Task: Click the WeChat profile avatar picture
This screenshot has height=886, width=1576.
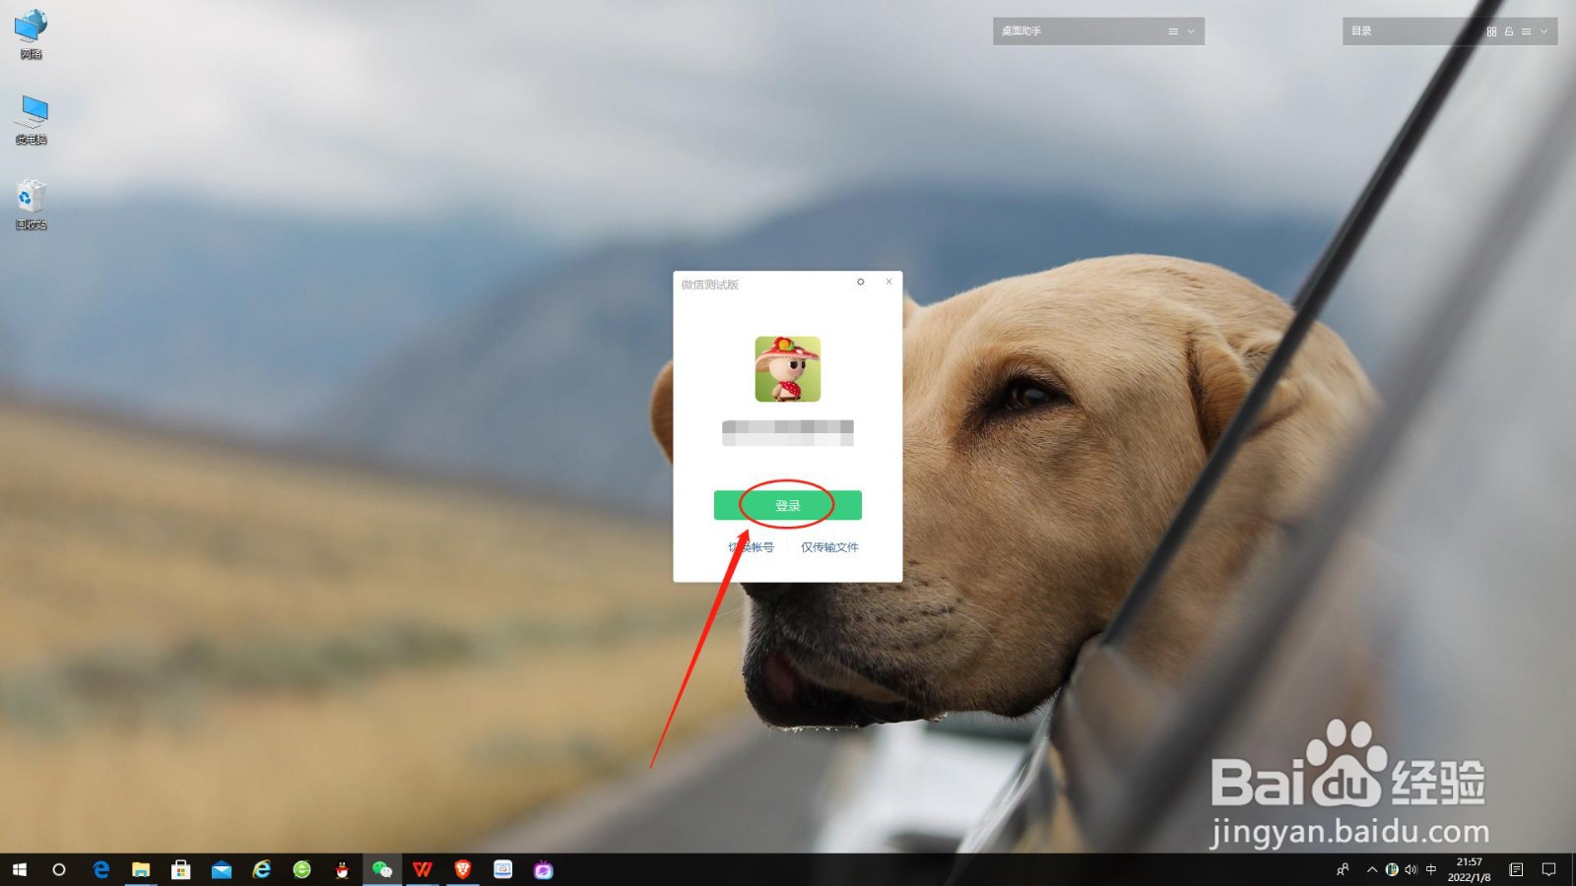Action: tap(787, 369)
